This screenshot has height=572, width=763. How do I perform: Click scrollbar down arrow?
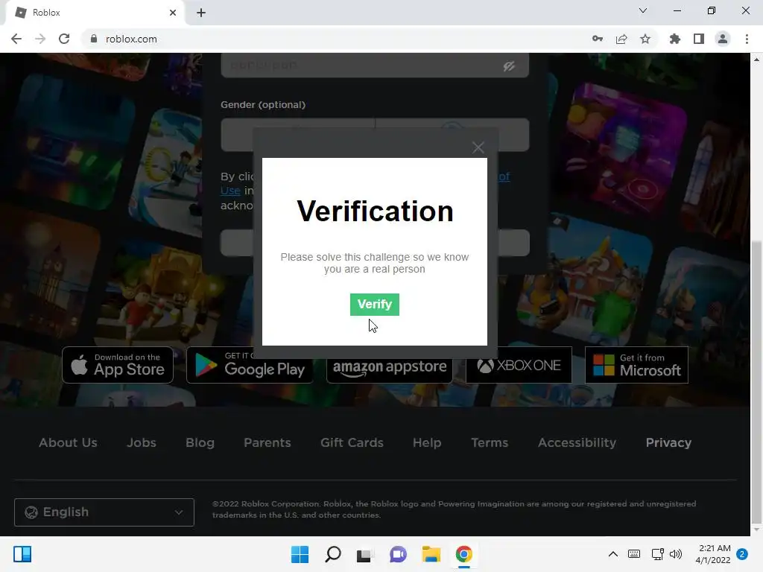pyautogui.click(x=756, y=530)
